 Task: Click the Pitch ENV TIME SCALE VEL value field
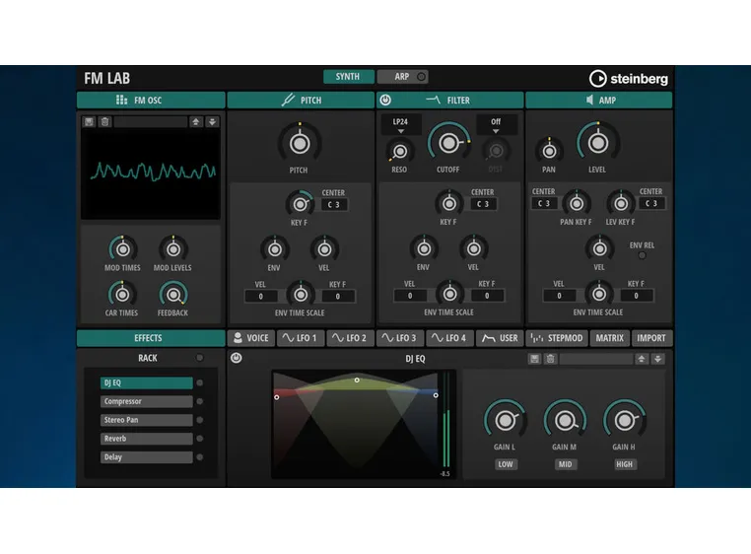point(261,296)
